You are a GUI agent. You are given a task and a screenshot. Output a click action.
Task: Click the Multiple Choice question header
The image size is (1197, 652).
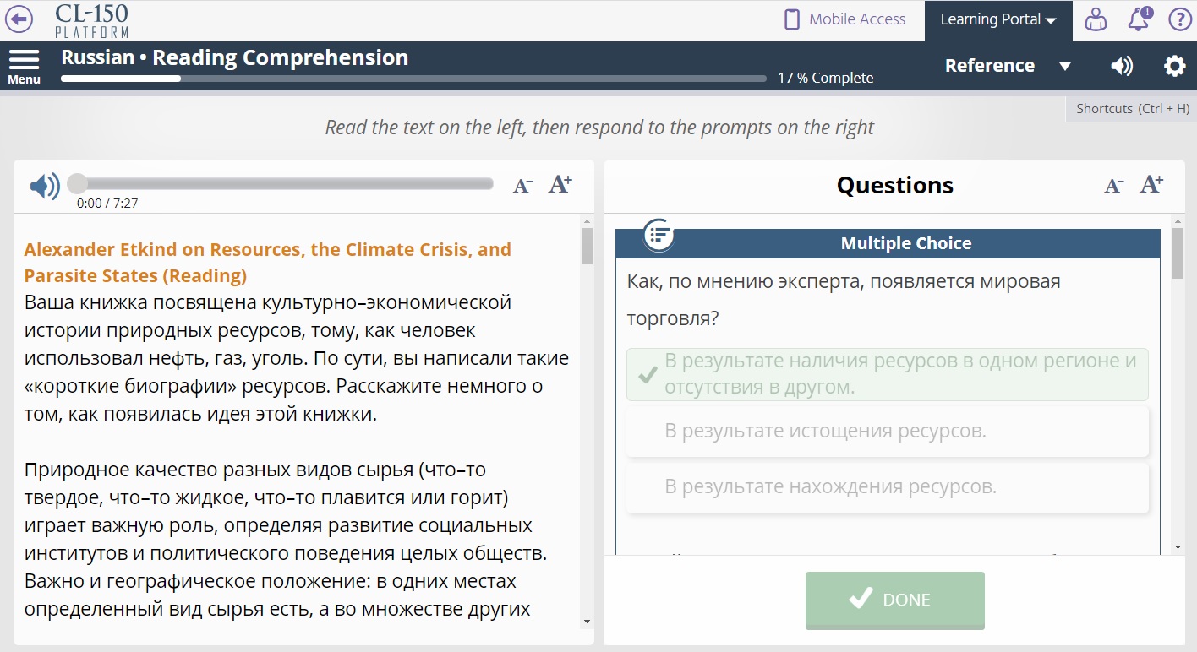[x=906, y=243]
